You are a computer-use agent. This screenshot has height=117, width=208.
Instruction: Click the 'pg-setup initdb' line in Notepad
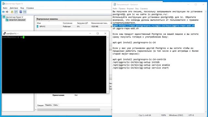pos(136,62)
